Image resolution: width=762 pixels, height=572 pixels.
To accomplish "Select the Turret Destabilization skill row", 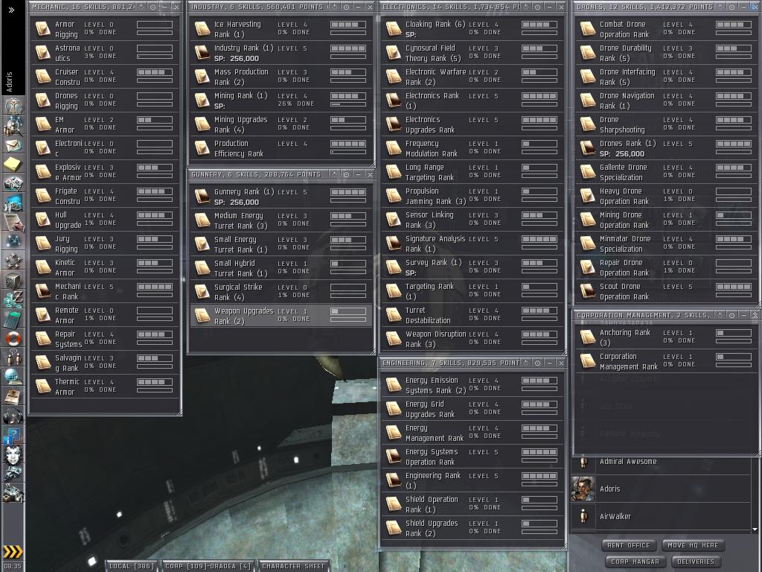I will (473, 315).
